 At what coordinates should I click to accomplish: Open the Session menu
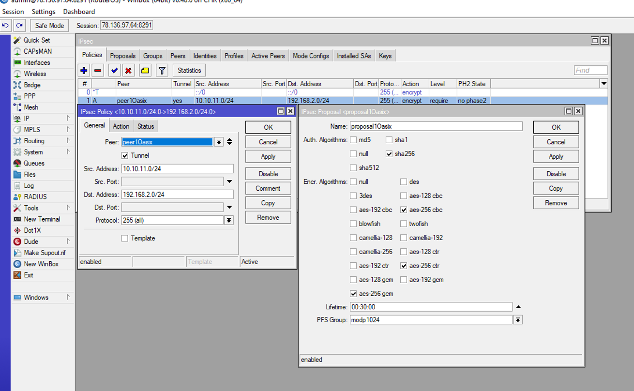13,12
